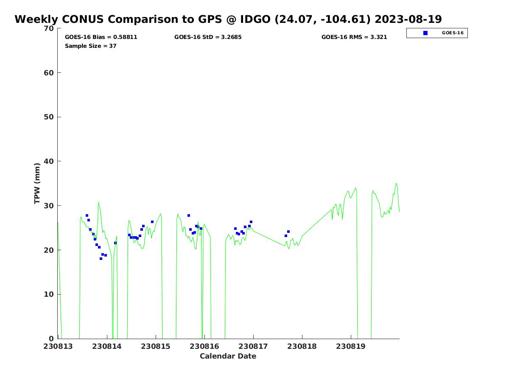Click the 'GOES-16' legend label

[453, 33]
